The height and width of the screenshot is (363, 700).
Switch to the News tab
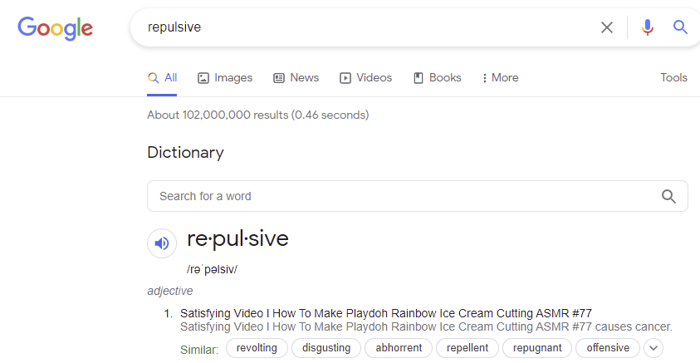pyautogui.click(x=296, y=78)
